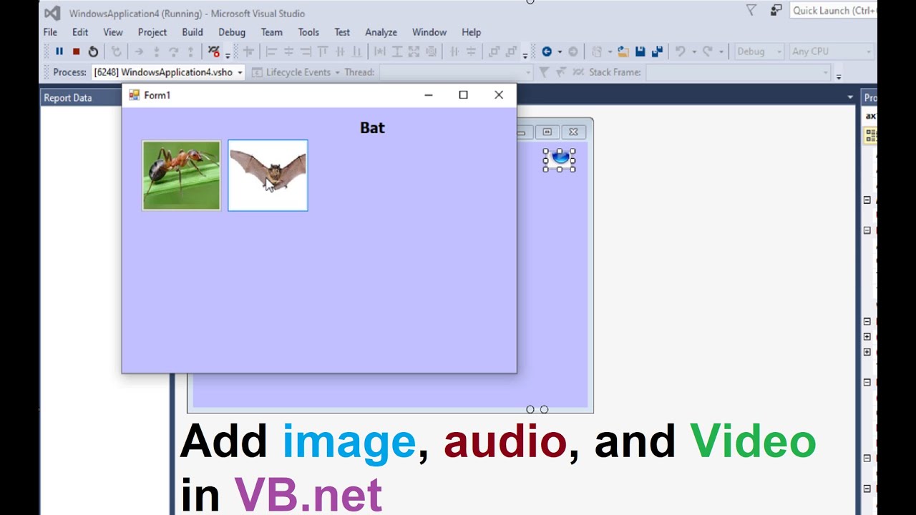The image size is (916, 515).
Task: Click the Make Same Size icon
Action: (414, 51)
